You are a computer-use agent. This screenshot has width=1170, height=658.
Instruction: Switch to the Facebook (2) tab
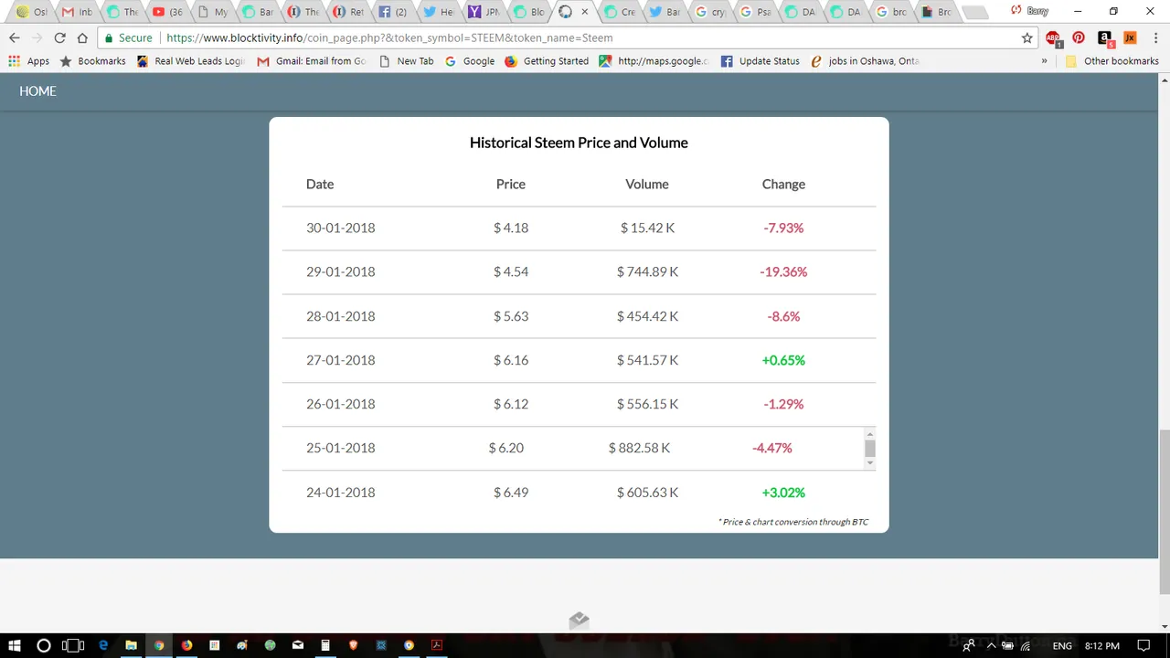pyautogui.click(x=393, y=13)
